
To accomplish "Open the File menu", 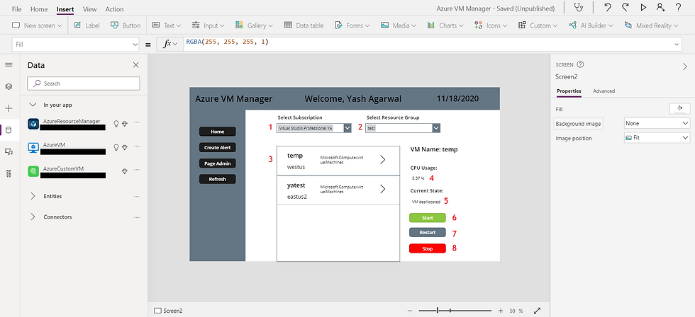I will (17, 8).
